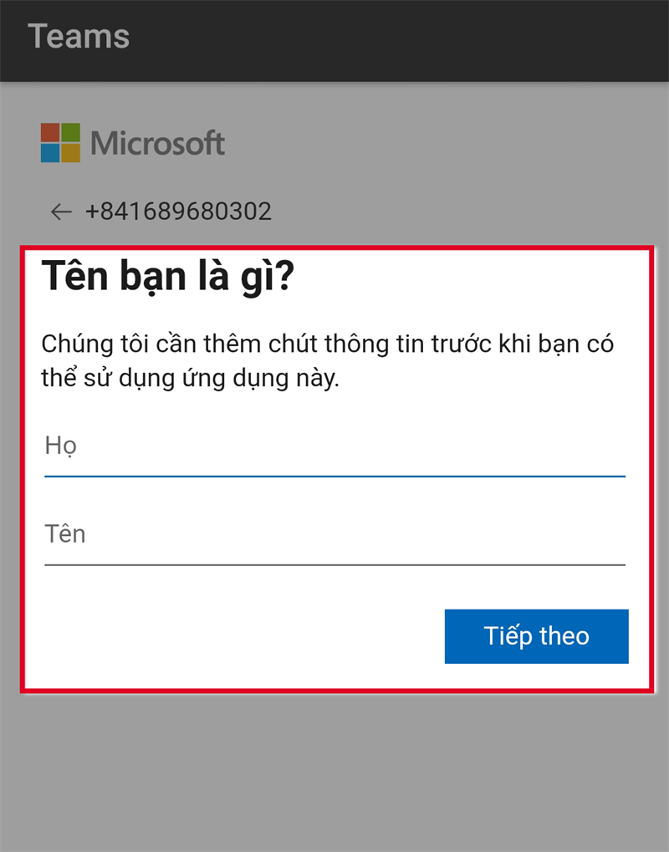Submit the name form via Tiếp theo

tap(536, 636)
